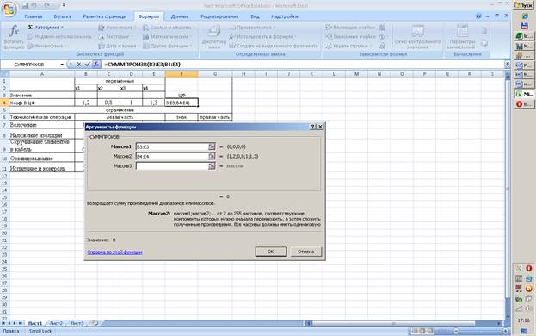536x336 pixels.
Task: Click Zoom In plus button in status bar
Action: click(505, 331)
